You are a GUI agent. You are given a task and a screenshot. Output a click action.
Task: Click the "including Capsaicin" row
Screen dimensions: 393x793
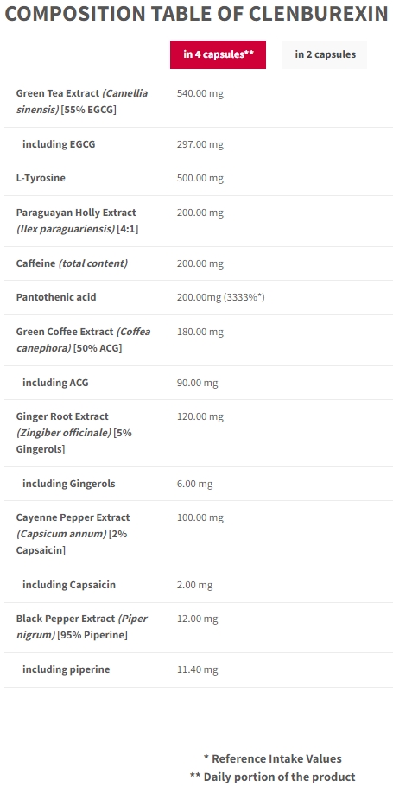(x=199, y=585)
